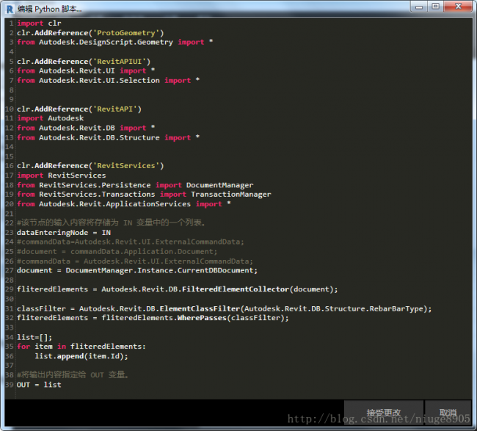Screen dimensions: 477x431
Task: Click the Revit icon in title bar
Action: pyautogui.click(x=8, y=7)
